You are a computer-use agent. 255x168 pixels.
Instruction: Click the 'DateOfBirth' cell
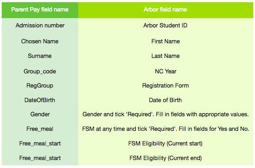coord(40,100)
